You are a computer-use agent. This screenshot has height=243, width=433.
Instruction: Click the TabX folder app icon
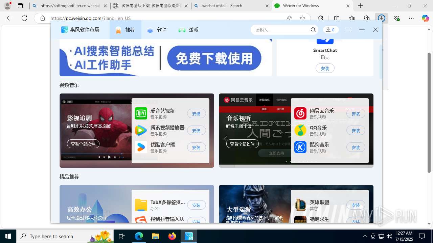coord(141,205)
